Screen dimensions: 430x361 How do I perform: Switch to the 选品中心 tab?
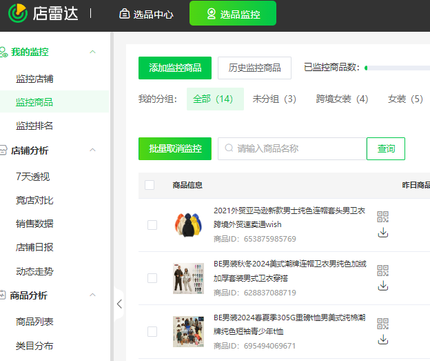(x=146, y=14)
